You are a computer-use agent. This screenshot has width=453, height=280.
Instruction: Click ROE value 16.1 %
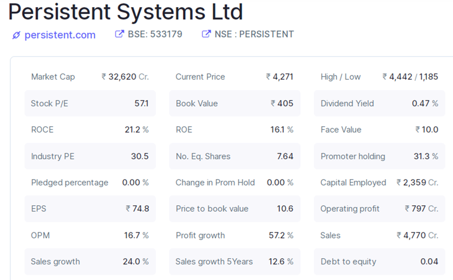[282, 130]
